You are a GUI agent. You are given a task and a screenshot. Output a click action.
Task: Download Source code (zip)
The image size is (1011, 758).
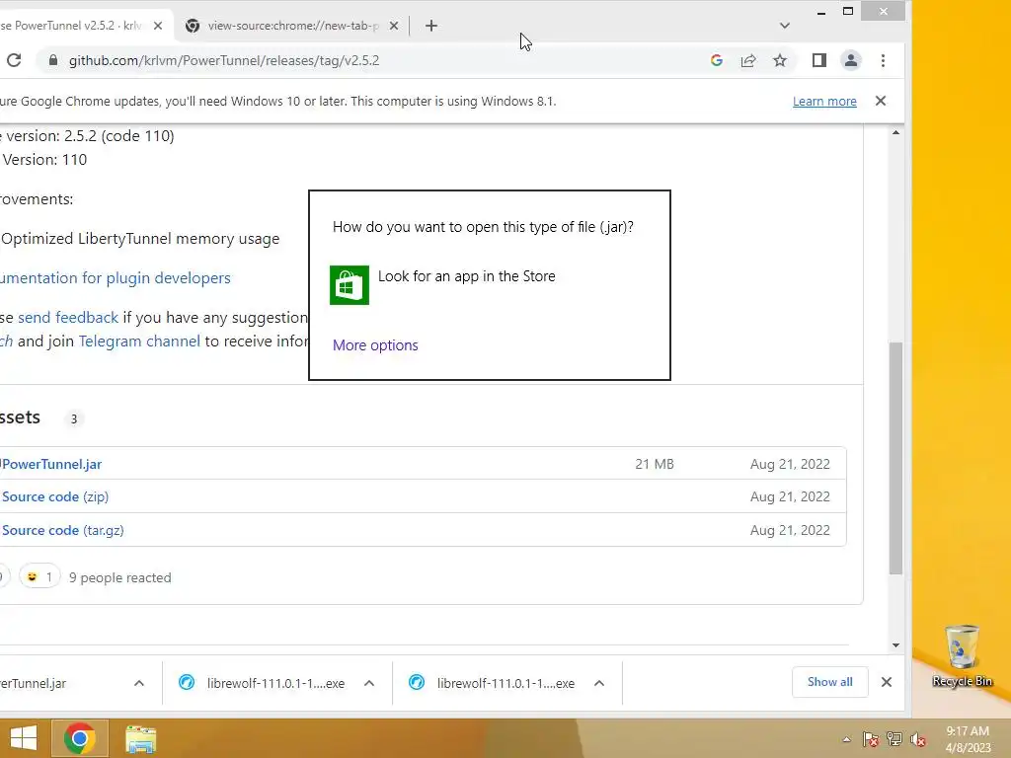[x=55, y=497]
